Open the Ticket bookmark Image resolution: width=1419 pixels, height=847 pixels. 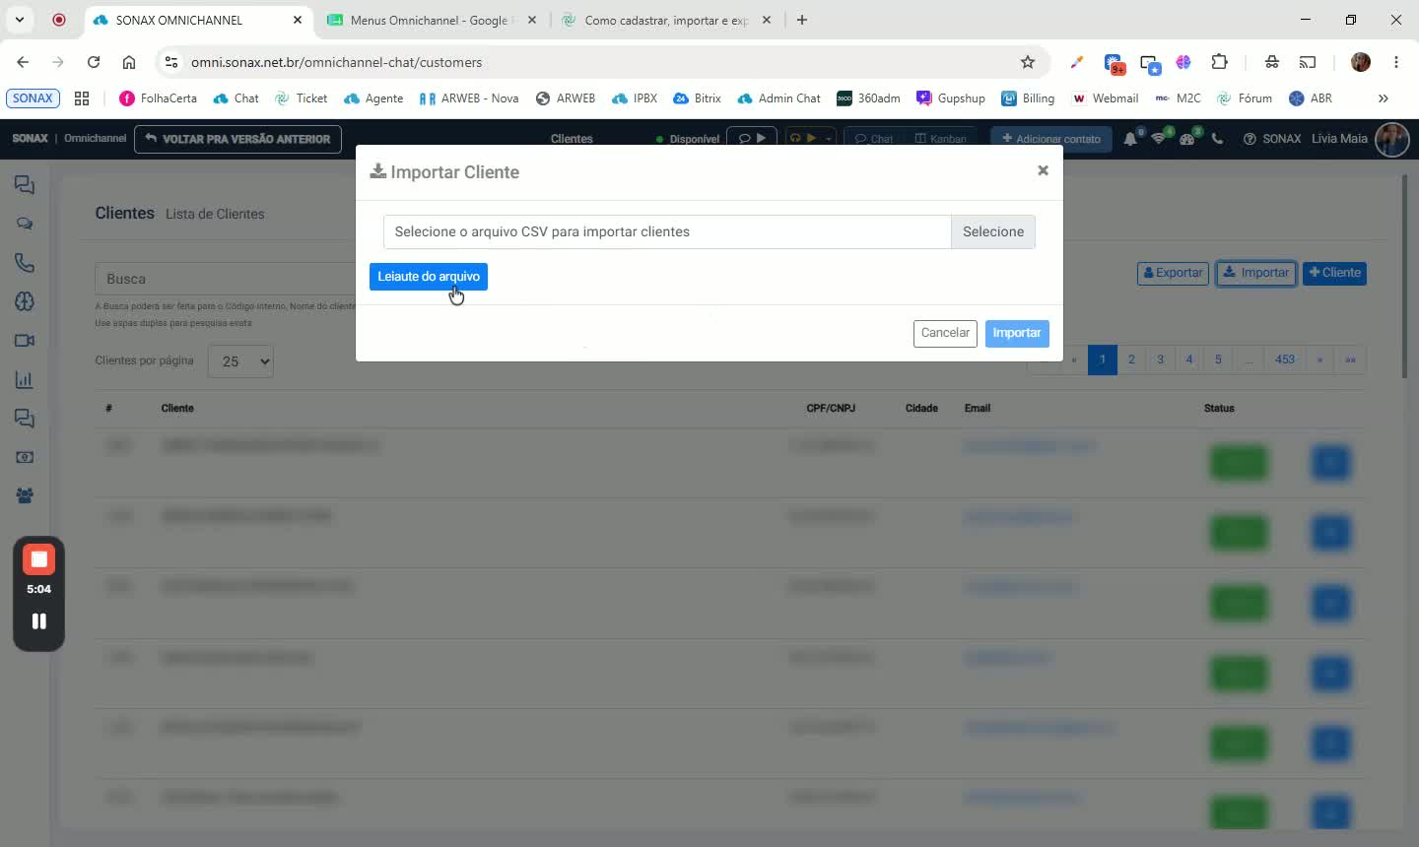click(301, 98)
